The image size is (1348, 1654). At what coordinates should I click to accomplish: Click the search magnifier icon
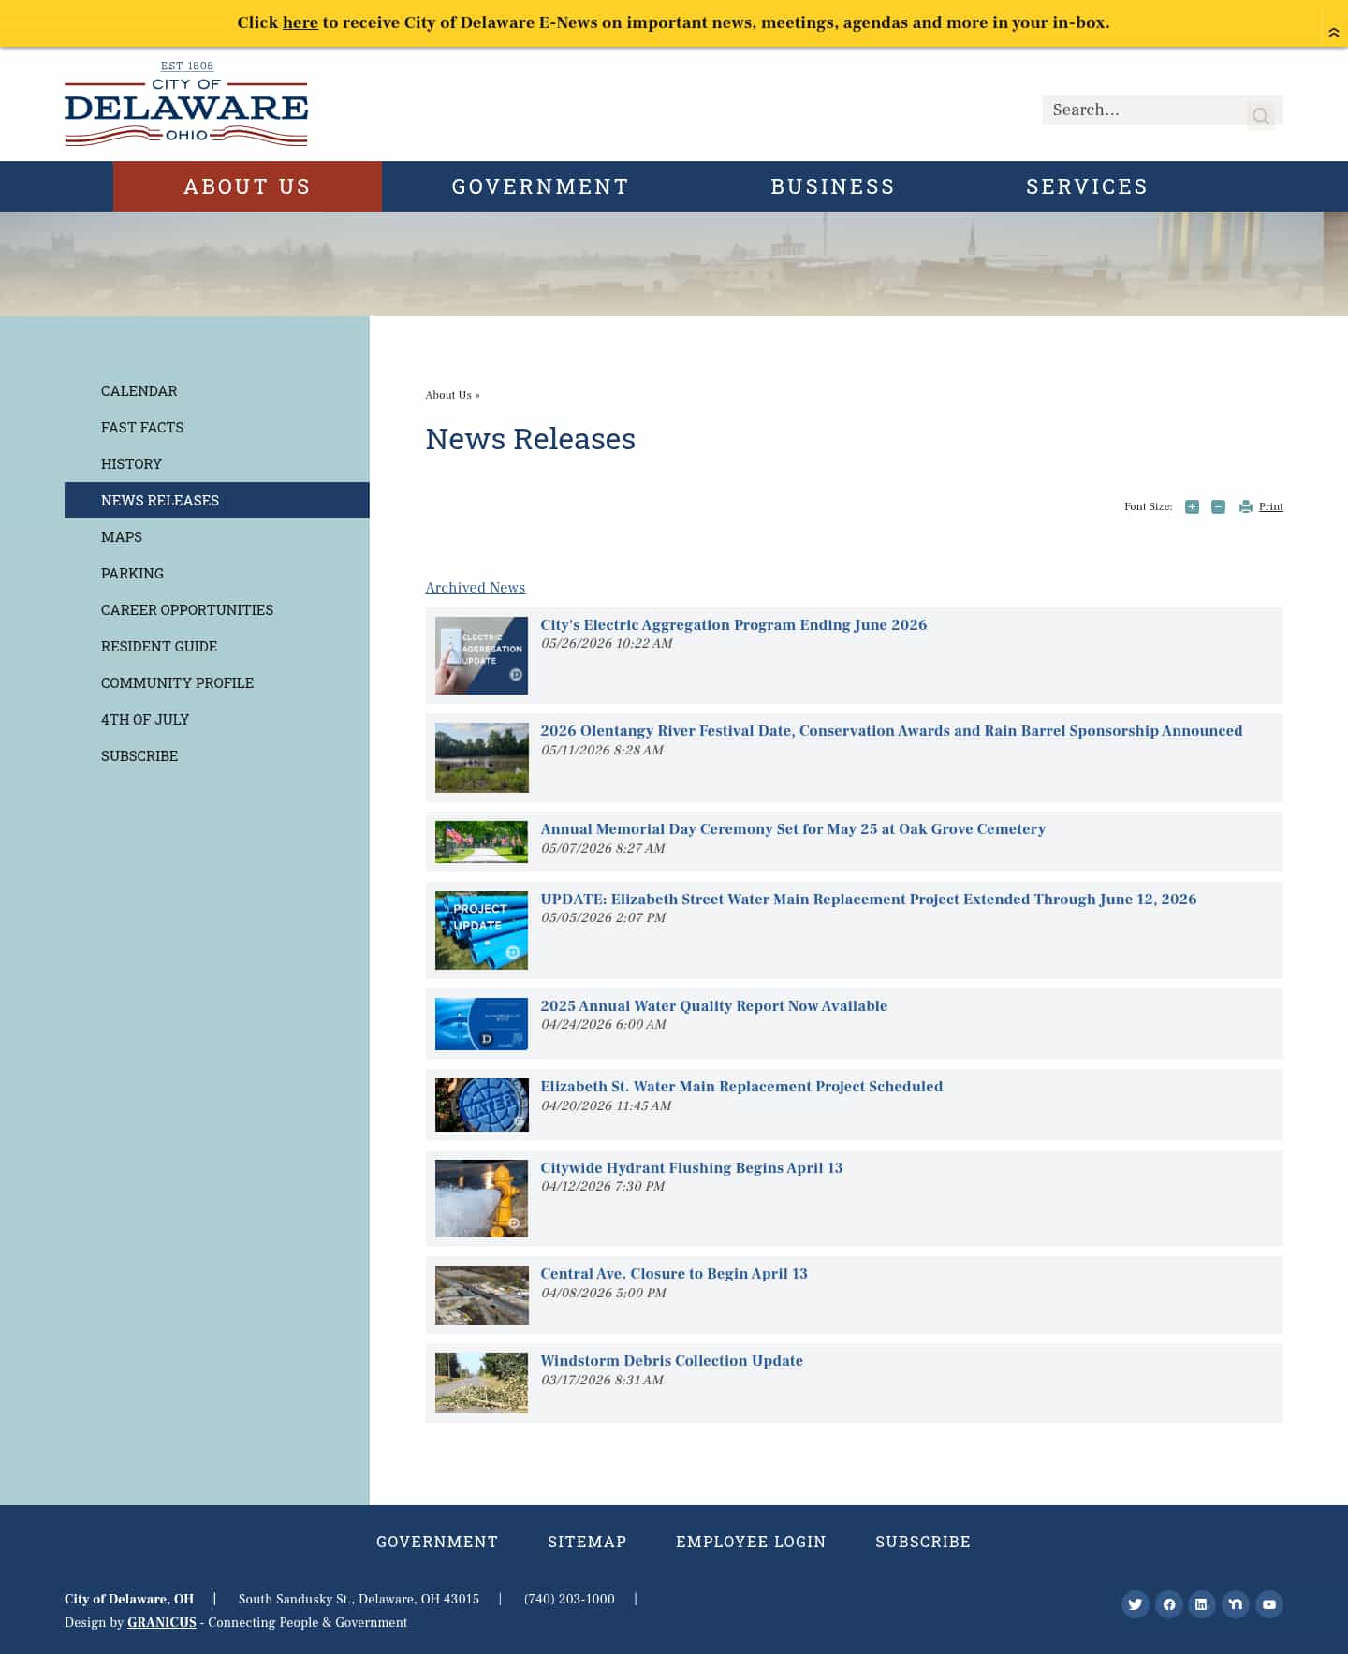[1261, 115]
